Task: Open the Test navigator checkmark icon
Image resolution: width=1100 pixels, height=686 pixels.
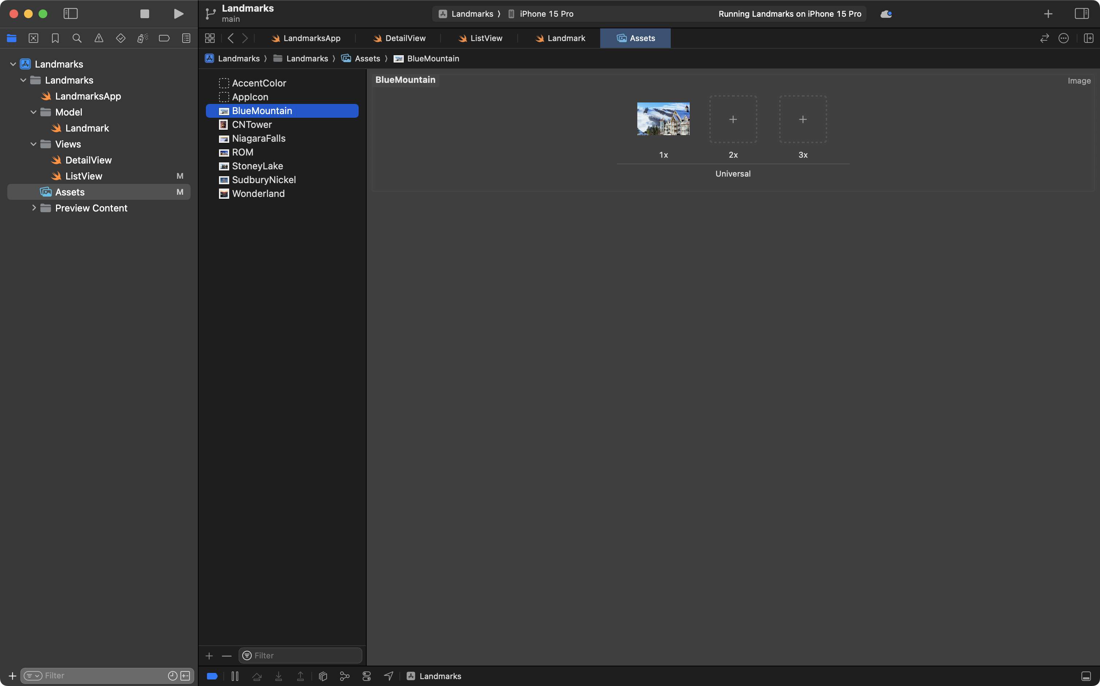Action: pyautogui.click(x=121, y=38)
